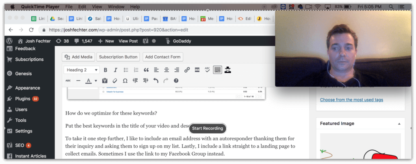
Task: Click View Post in admin bar
Action: 128,41
